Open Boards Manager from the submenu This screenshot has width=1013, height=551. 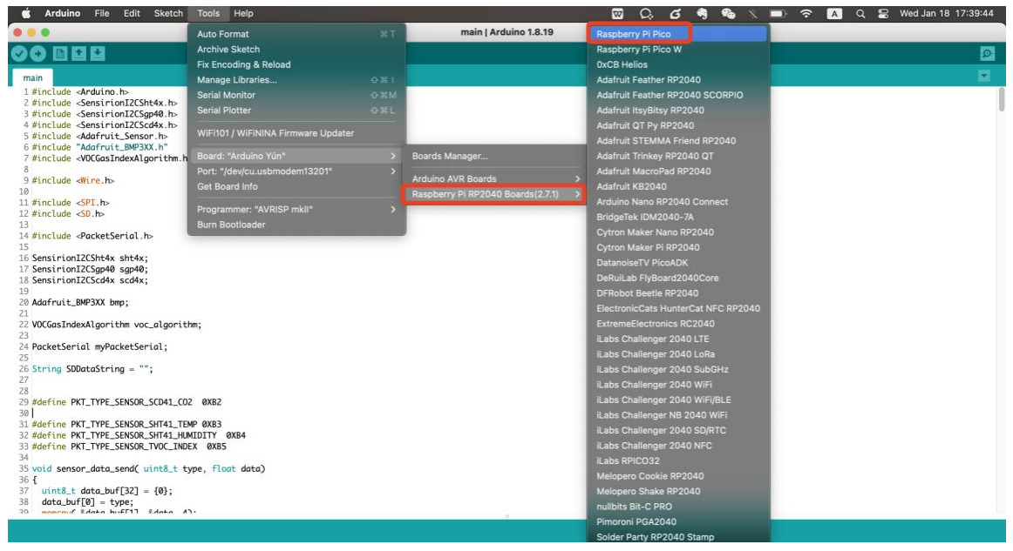pos(450,156)
